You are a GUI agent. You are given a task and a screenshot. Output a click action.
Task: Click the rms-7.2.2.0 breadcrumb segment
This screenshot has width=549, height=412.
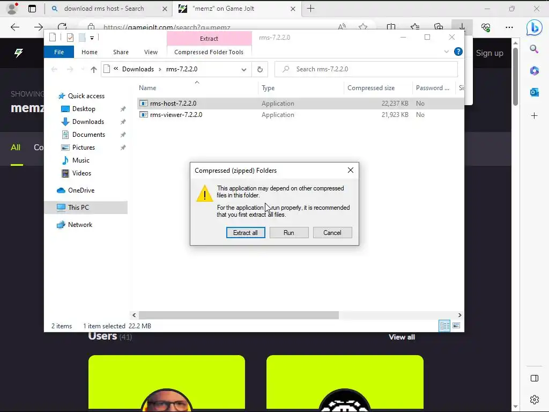click(x=182, y=69)
